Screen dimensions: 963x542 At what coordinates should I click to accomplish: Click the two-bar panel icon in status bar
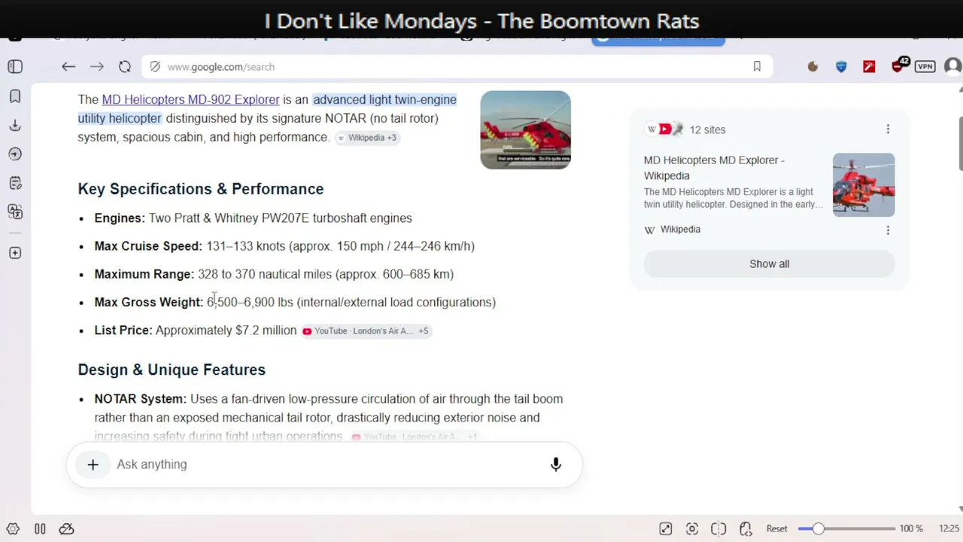coord(40,529)
